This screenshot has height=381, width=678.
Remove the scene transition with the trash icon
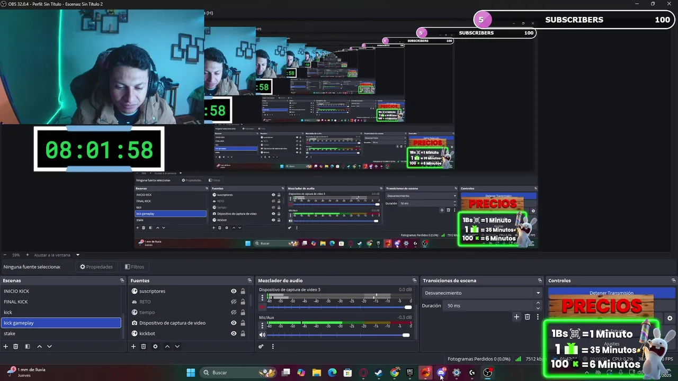pos(527,317)
